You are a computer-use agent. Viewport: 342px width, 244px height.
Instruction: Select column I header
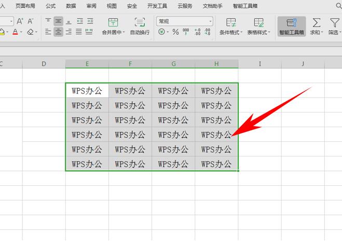point(260,64)
